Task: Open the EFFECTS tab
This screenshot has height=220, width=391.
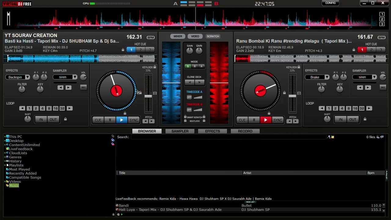Action: 213,131
